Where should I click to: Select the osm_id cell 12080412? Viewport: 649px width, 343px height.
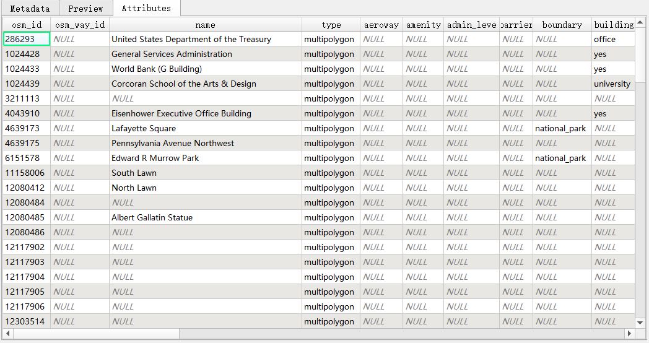click(27, 188)
